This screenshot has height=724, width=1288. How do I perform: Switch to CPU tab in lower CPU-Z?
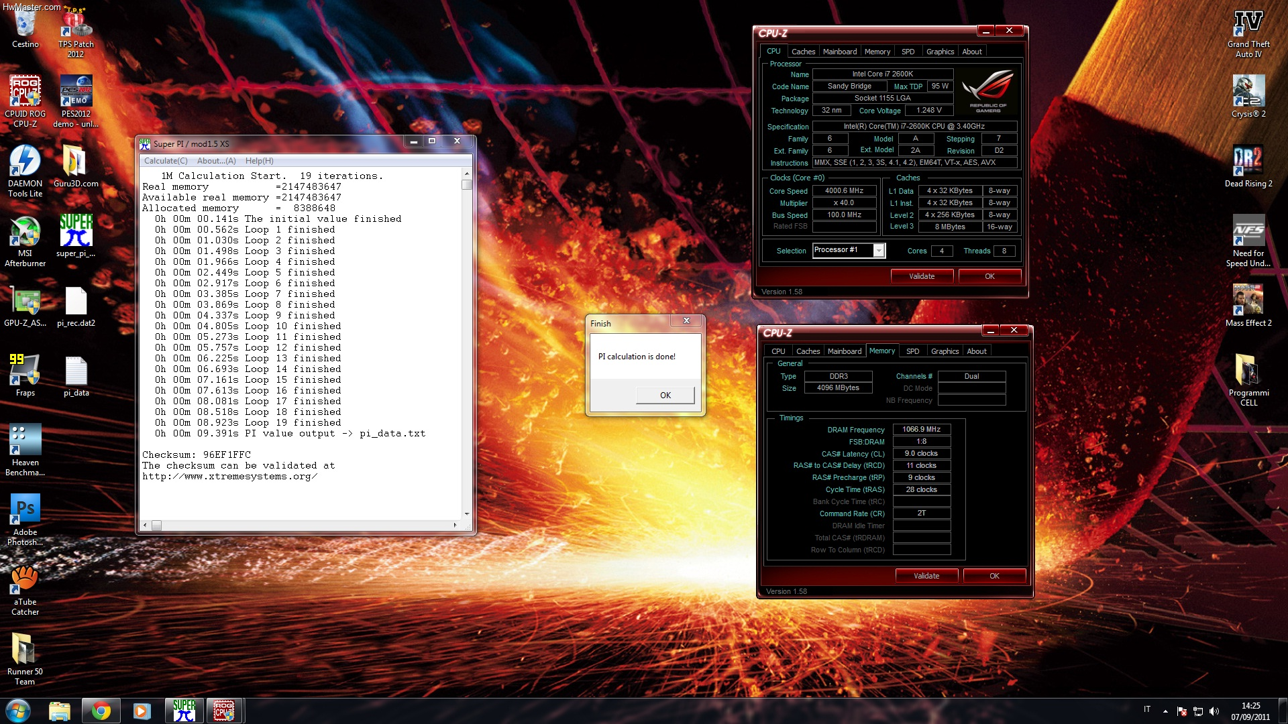(778, 351)
